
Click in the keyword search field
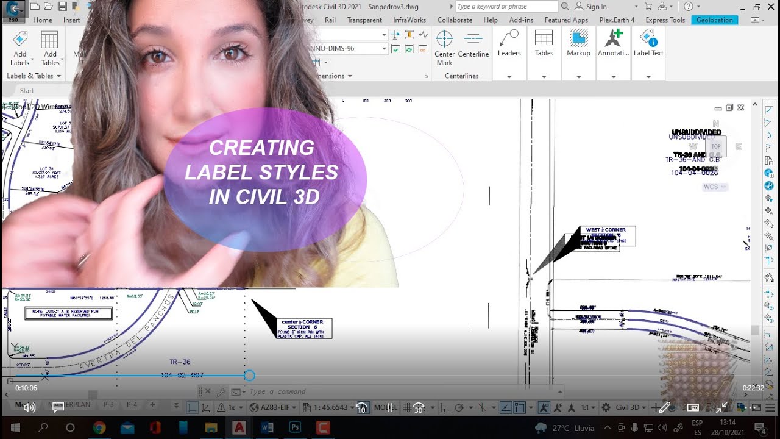[506, 7]
